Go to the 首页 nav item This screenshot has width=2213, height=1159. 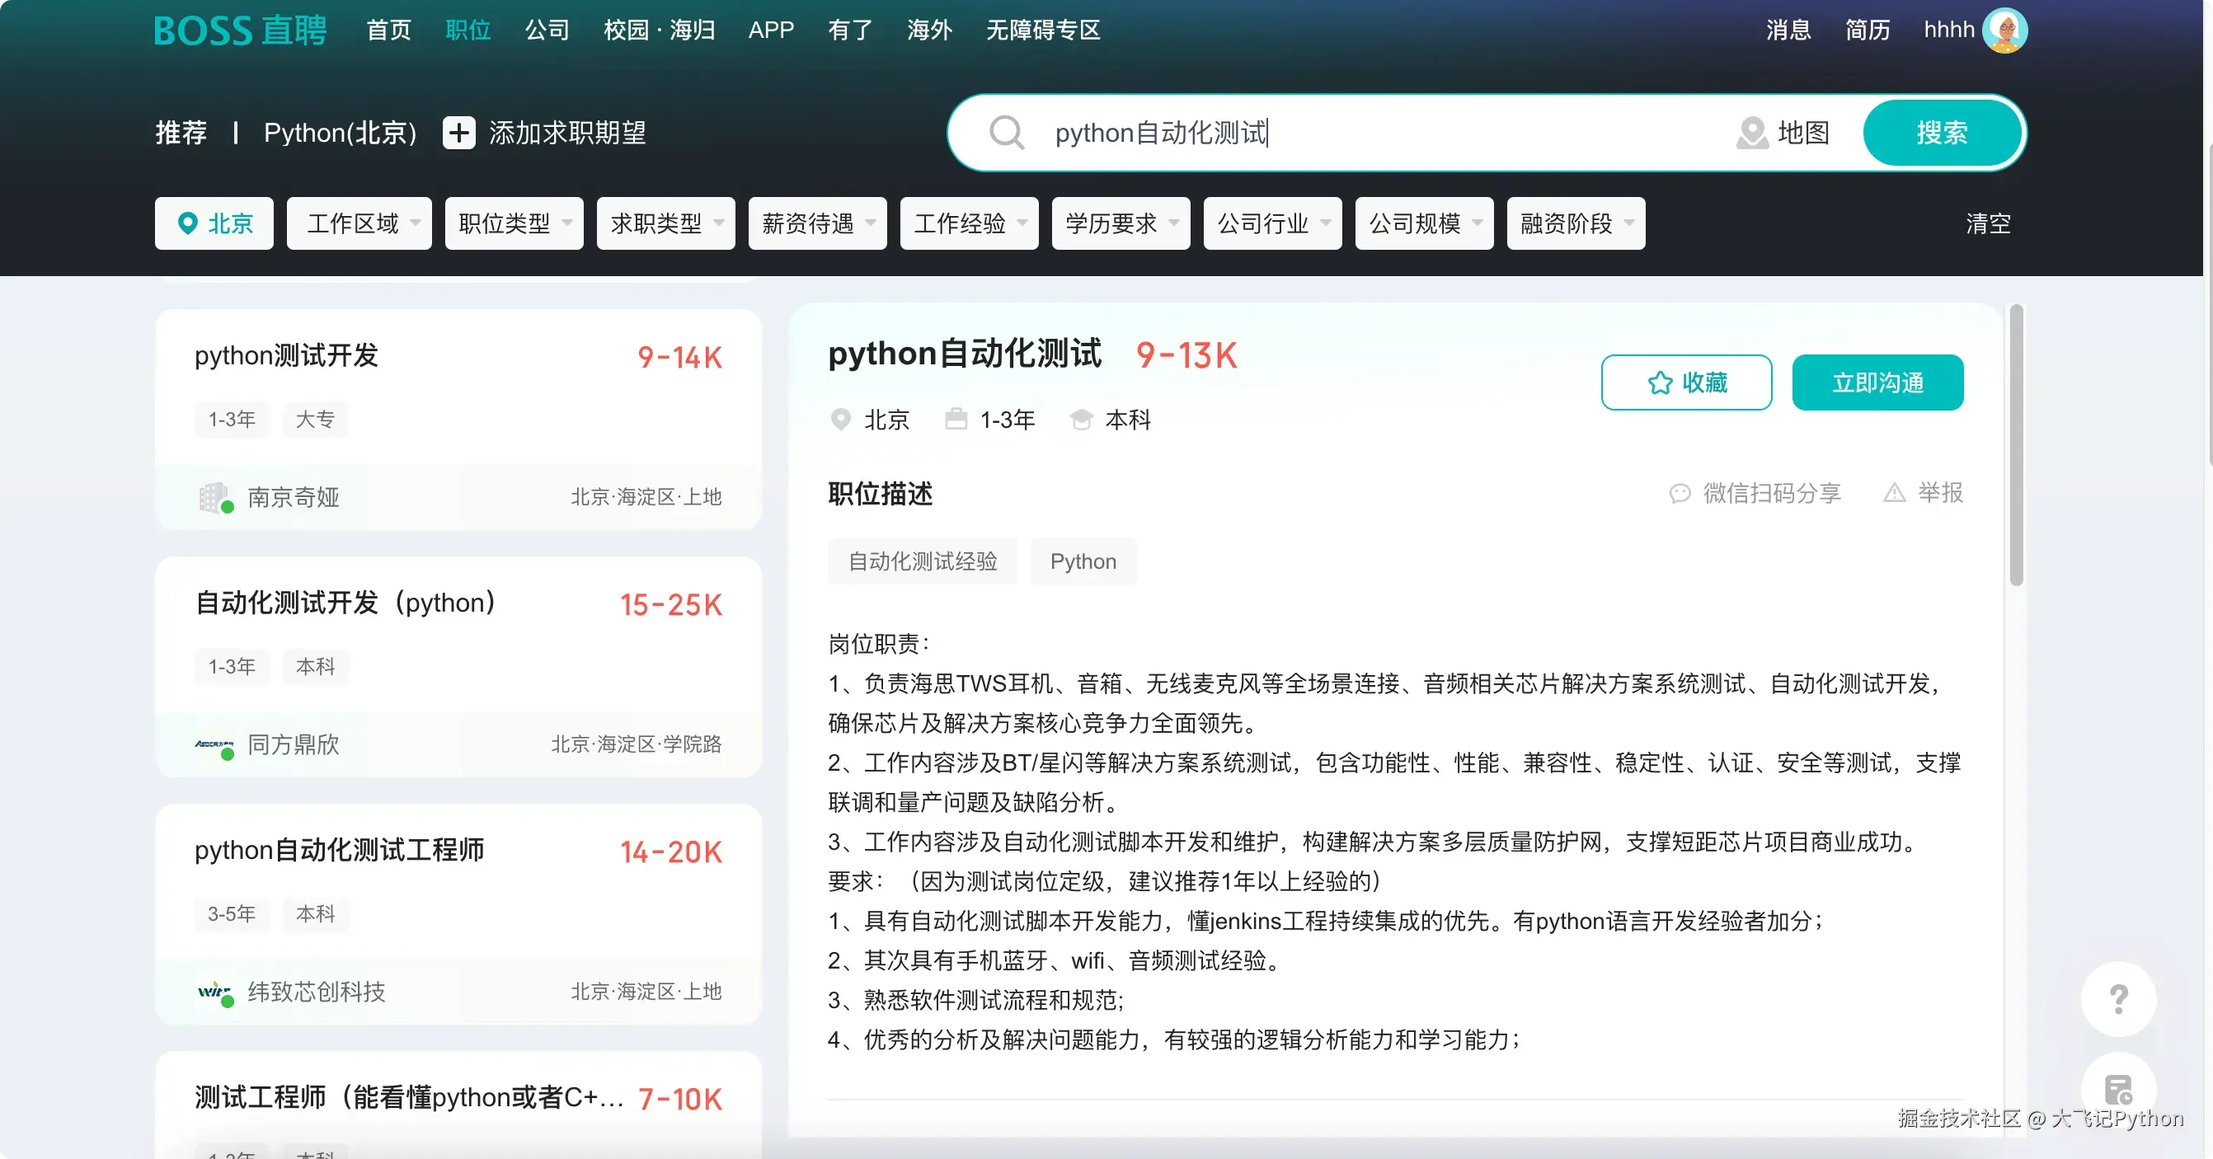coord(388,30)
